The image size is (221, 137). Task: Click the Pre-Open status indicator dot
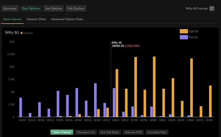pos(21,33)
